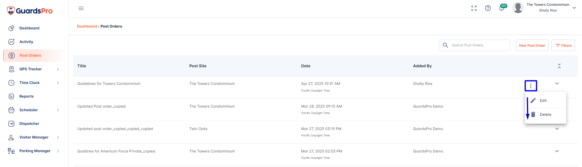Screen dimensions: 582x167
Task: Click the GuardsPro logo
Action: click(x=30, y=11)
